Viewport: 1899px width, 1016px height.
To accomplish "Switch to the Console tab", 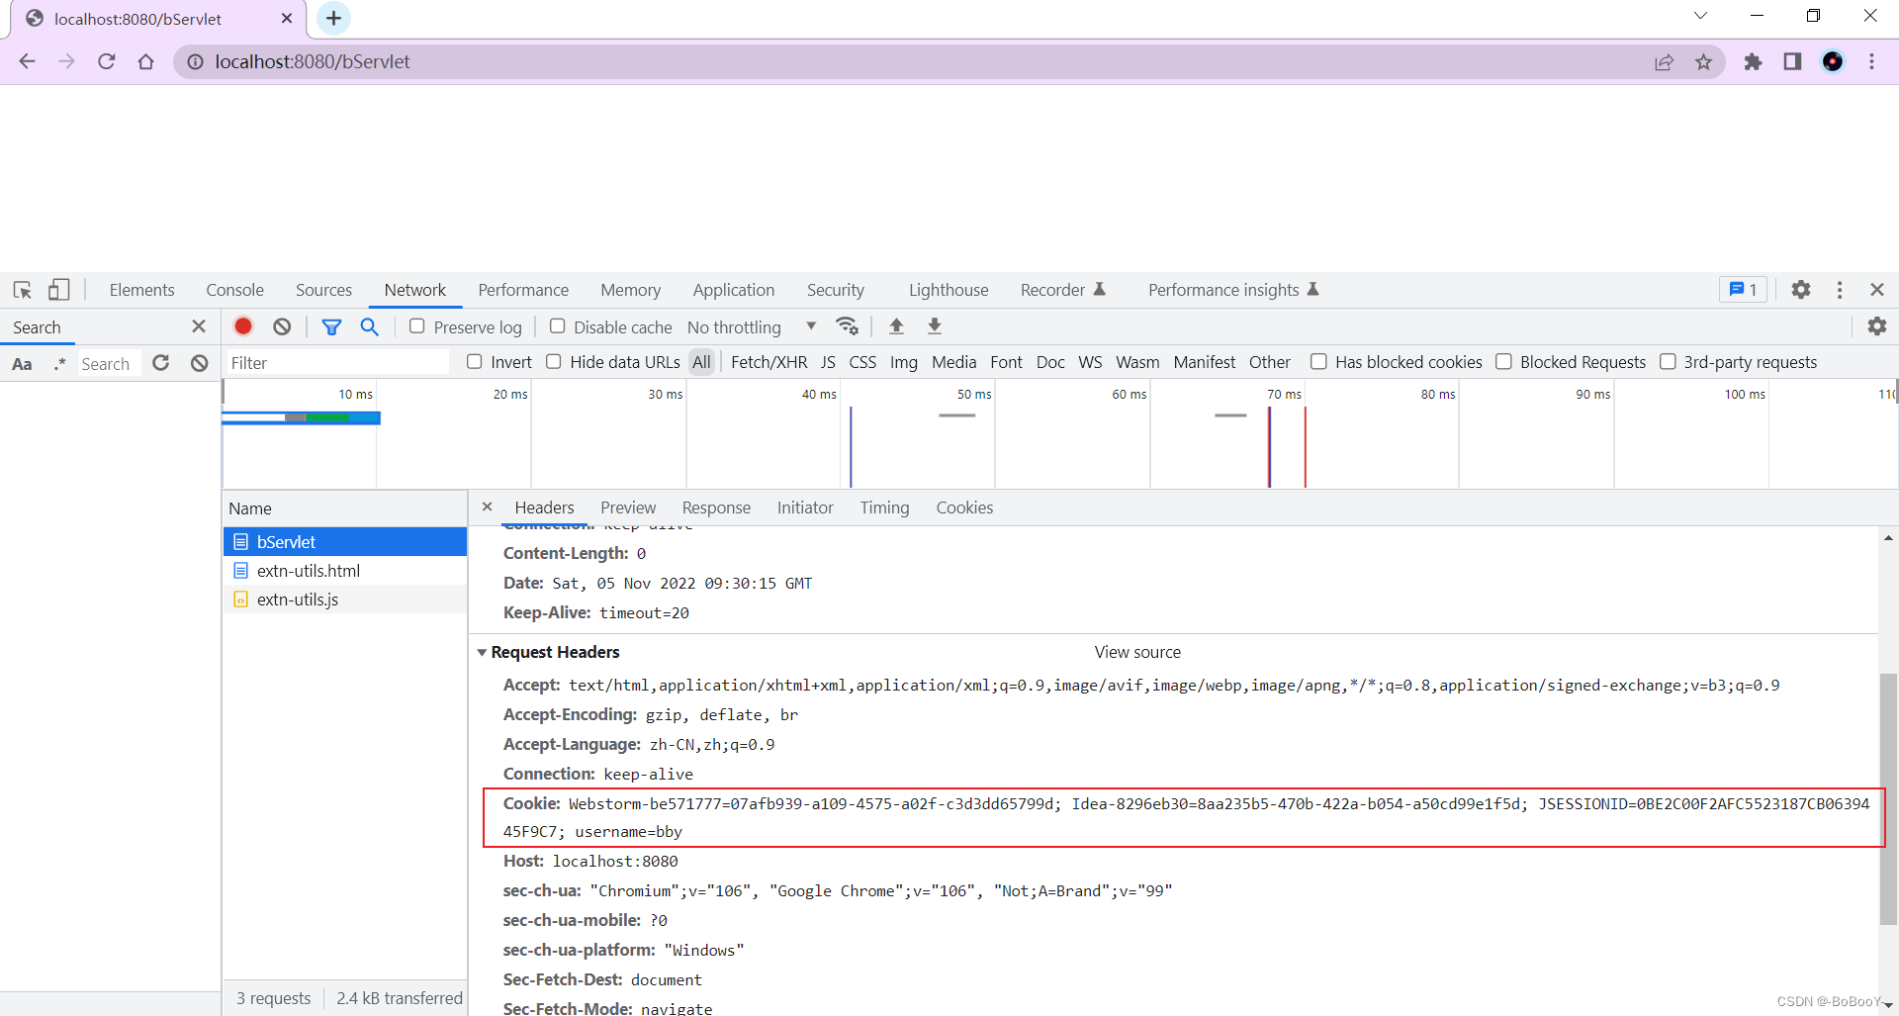I will point(234,290).
